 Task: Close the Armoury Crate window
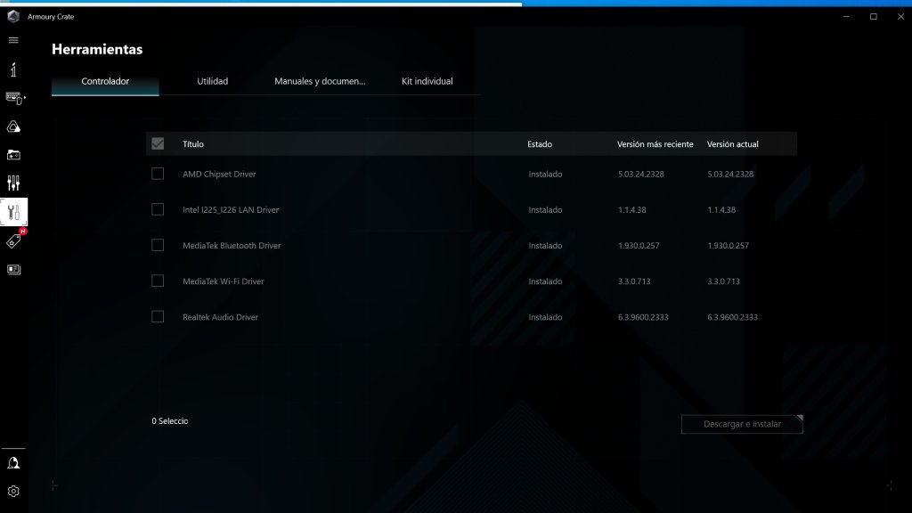click(900, 16)
